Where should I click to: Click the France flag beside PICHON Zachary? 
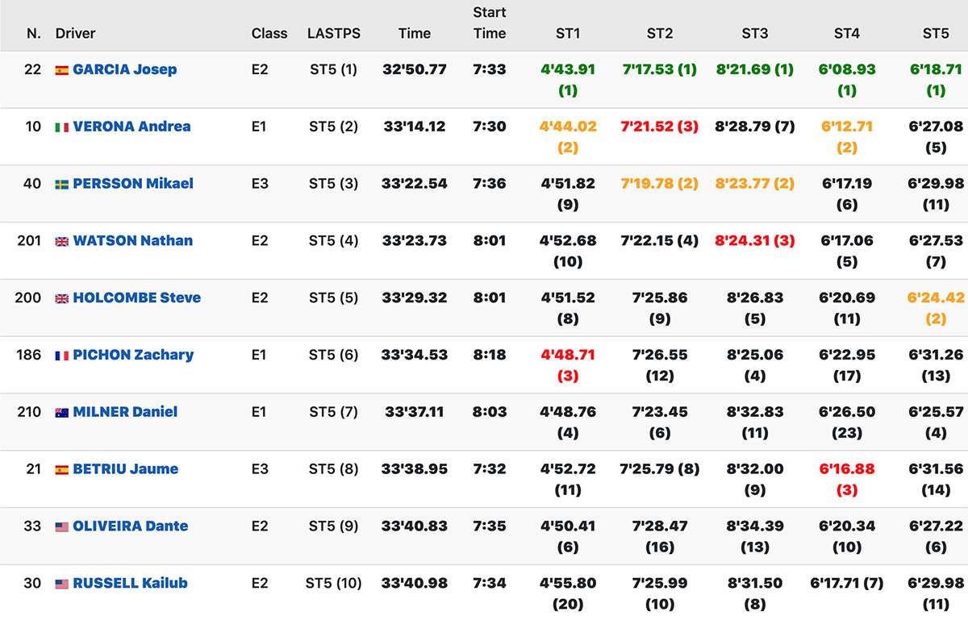pos(61,356)
